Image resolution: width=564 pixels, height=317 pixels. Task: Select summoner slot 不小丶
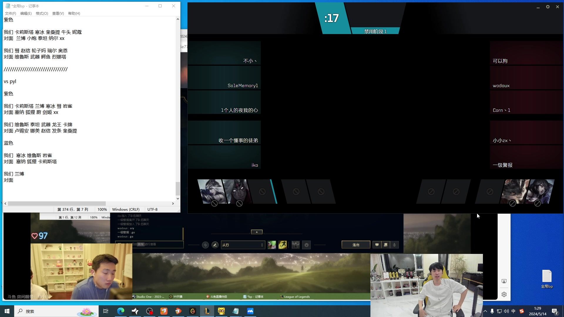coord(224,53)
